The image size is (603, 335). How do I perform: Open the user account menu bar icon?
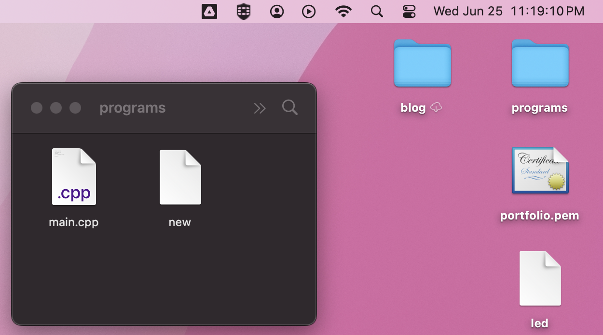click(x=277, y=12)
